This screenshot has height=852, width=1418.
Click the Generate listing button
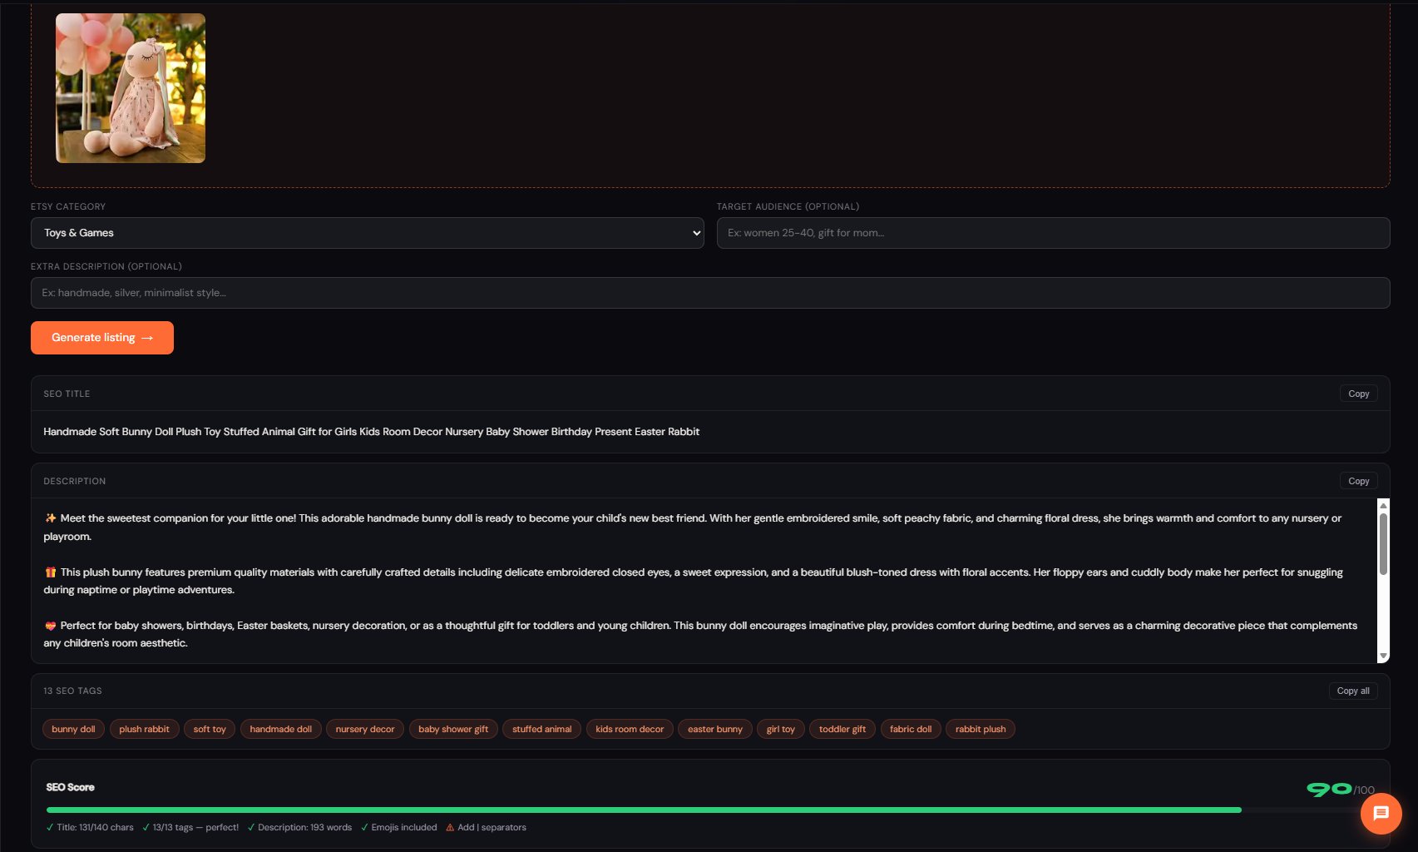[x=102, y=338]
